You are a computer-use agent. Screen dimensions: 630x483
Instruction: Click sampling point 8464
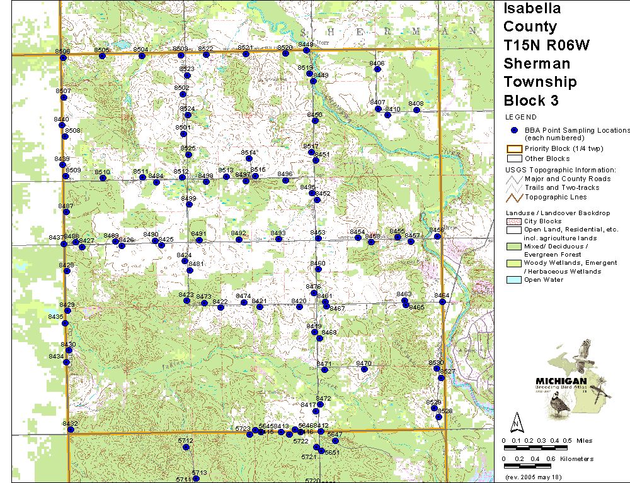pos(443,302)
